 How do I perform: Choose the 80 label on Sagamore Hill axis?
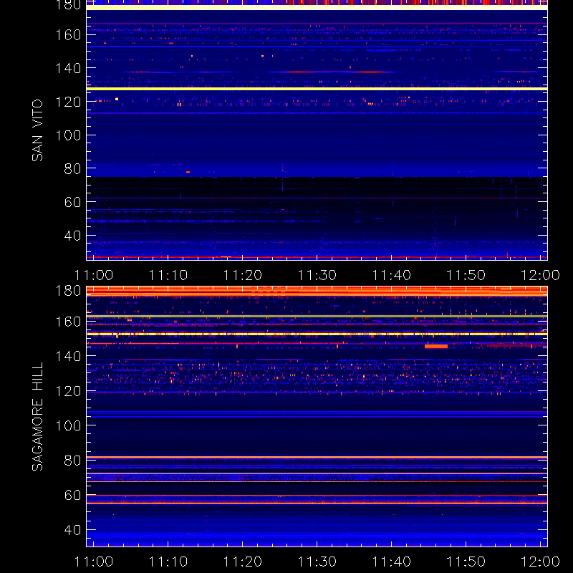[72, 461]
